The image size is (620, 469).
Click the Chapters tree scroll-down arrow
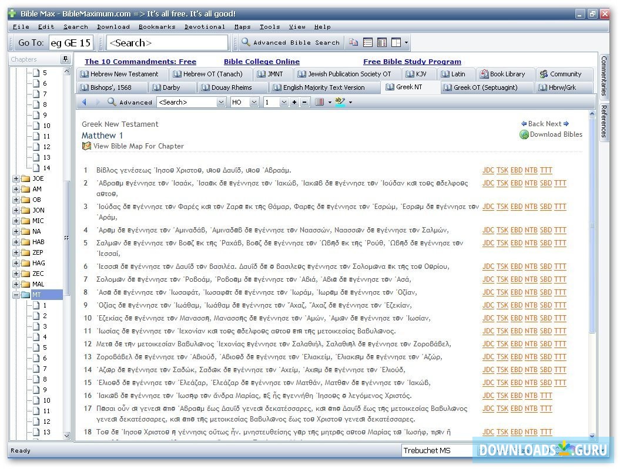tap(67, 436)
